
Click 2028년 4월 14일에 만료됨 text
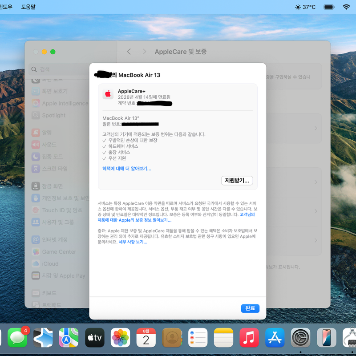(x=144, y=97)
